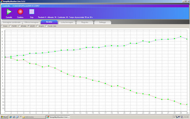Click the Stop label under square icon
Image resolution: width=190 pixels, height=119 pixels.
pos(32,17)
